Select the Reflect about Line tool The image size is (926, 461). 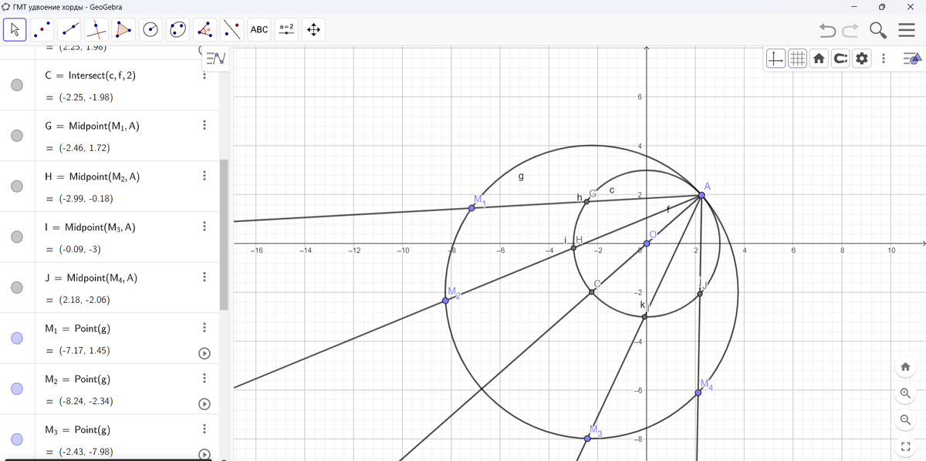pyautogui.click(x=232, y=29)
